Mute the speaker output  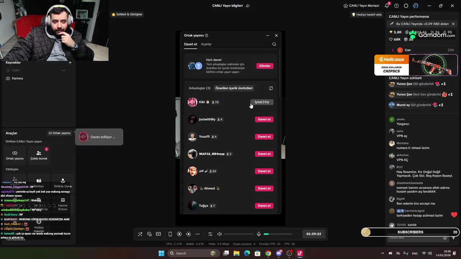(x=219, y=234)
